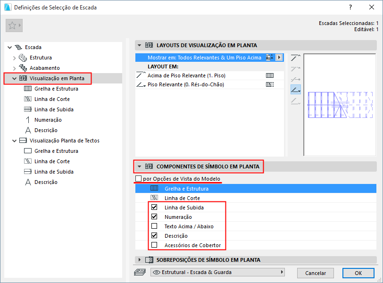Enable Acessórios de Cobertor component

click(154, 245)
